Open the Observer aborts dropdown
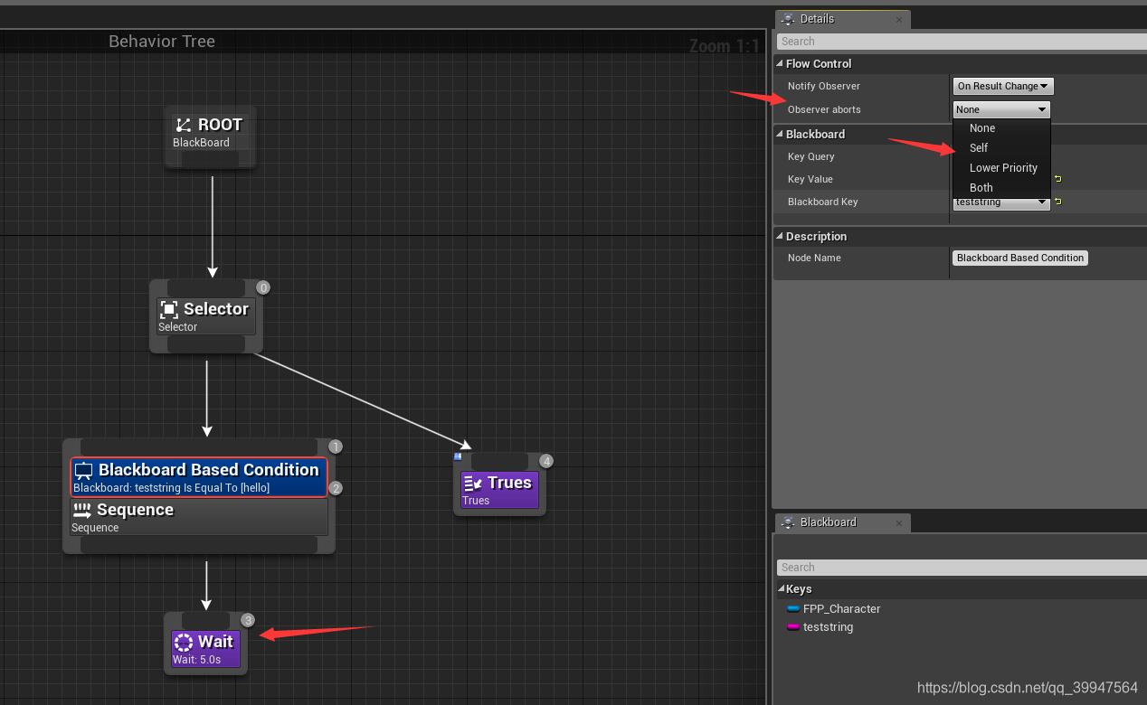Viewport: 1147px width, 705px height. click(x=1001, y=109)
